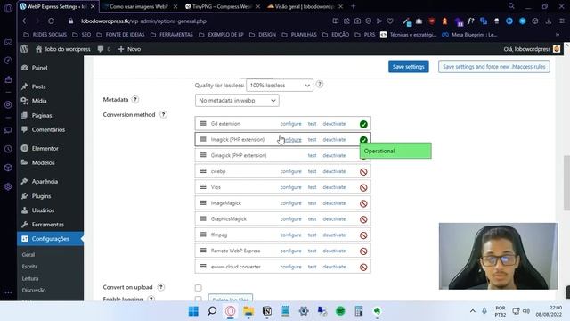
Task: Click test for Gmagick (PHP extension)
Action: coord(312,155)
